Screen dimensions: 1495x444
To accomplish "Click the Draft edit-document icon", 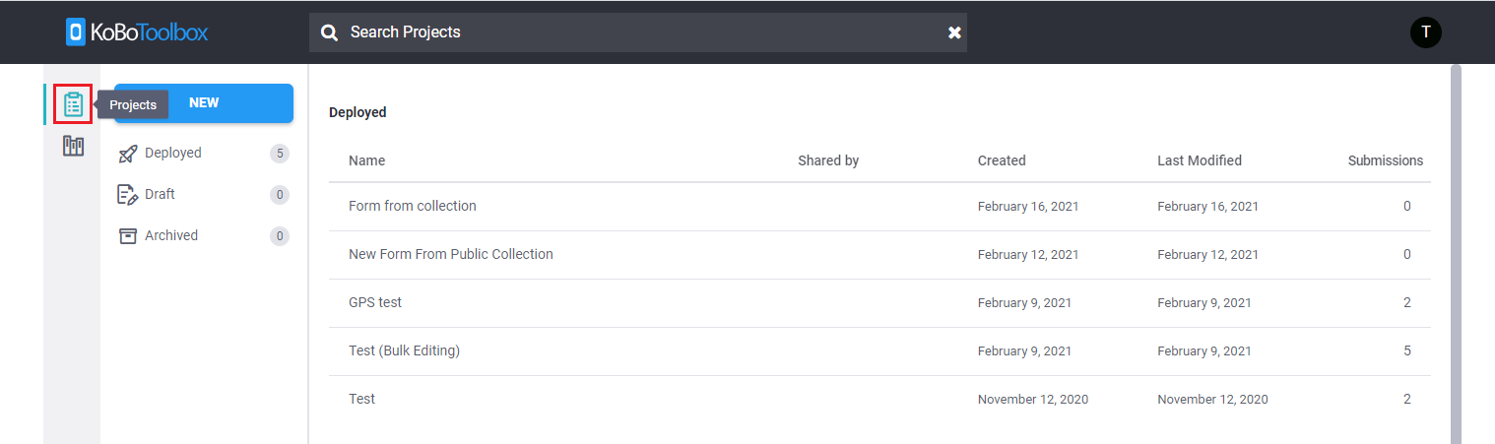I will point(127,195).
